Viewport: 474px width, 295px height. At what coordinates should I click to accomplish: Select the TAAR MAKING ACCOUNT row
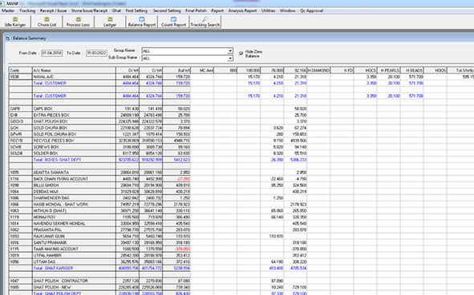pos(56,249)
